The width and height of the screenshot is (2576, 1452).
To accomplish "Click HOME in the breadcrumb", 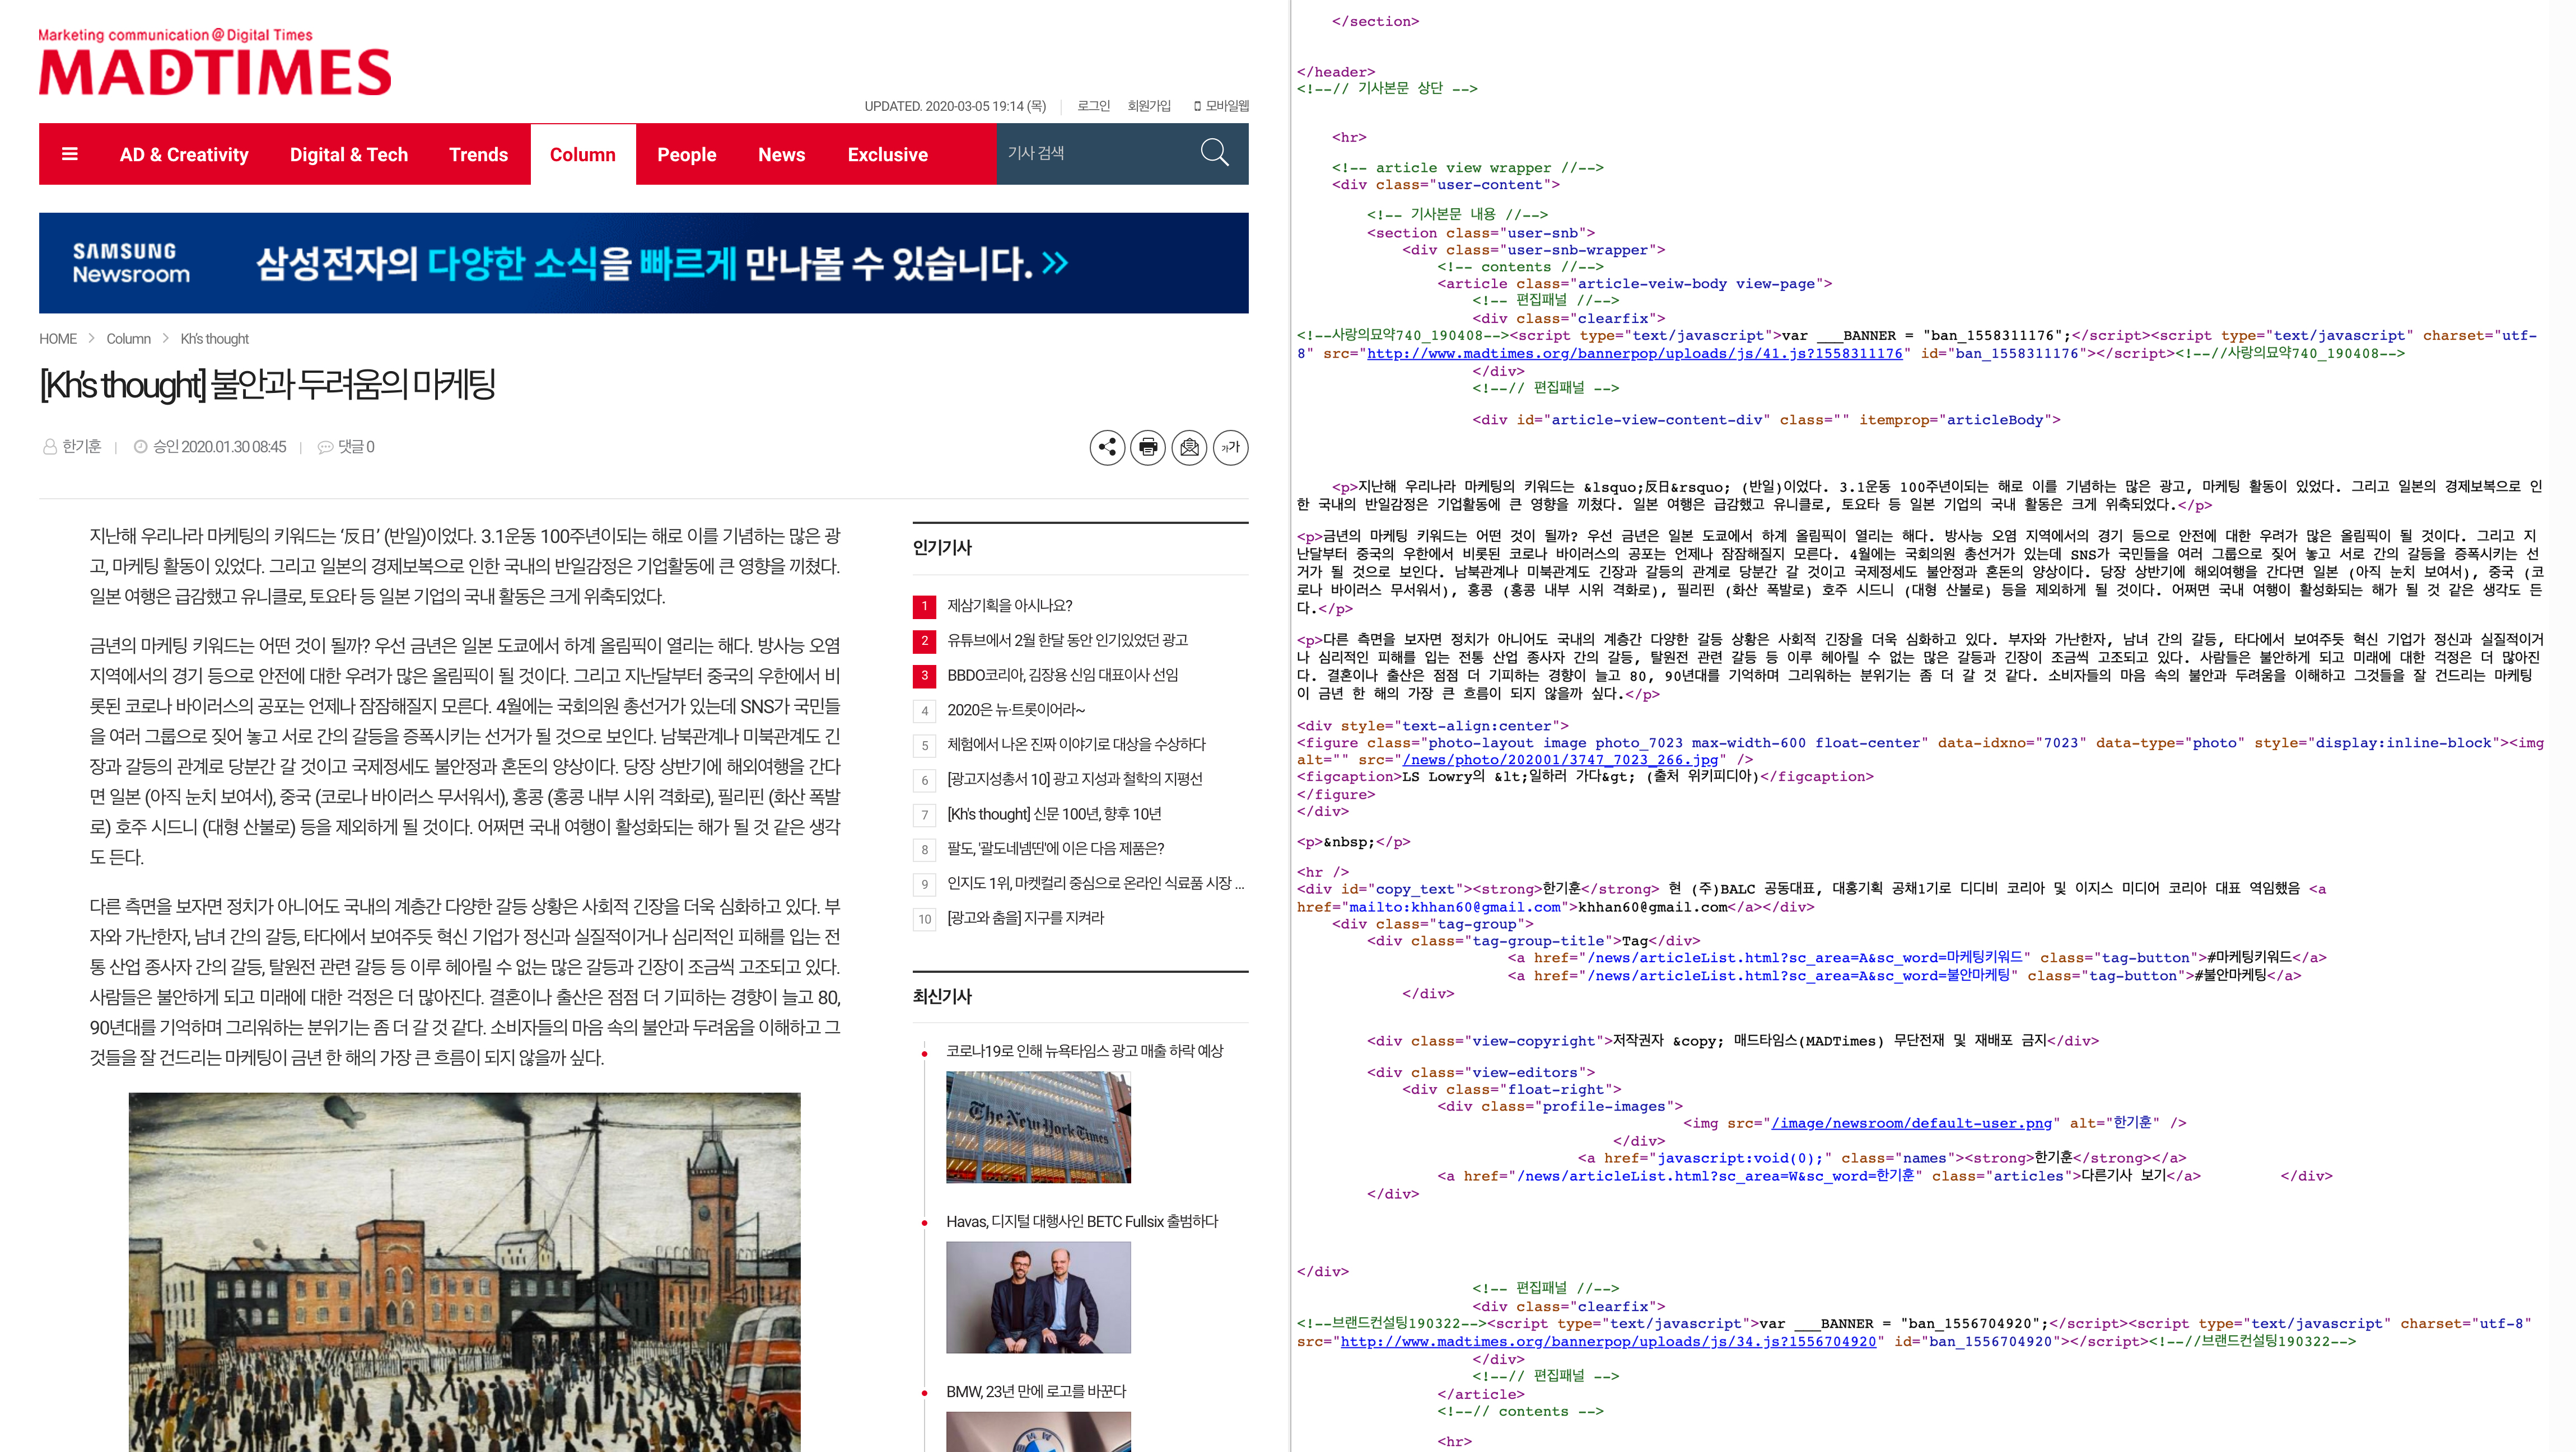I will click(x=58, y=339).
